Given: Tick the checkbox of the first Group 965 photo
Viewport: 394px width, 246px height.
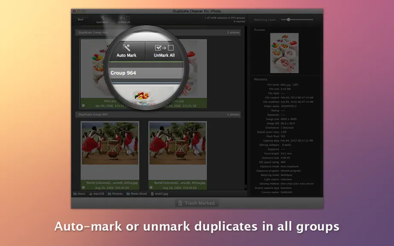Looking at the screenshot, I should 83,187.
